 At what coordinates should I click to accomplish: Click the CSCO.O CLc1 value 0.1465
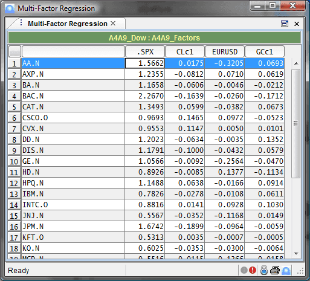185,118
